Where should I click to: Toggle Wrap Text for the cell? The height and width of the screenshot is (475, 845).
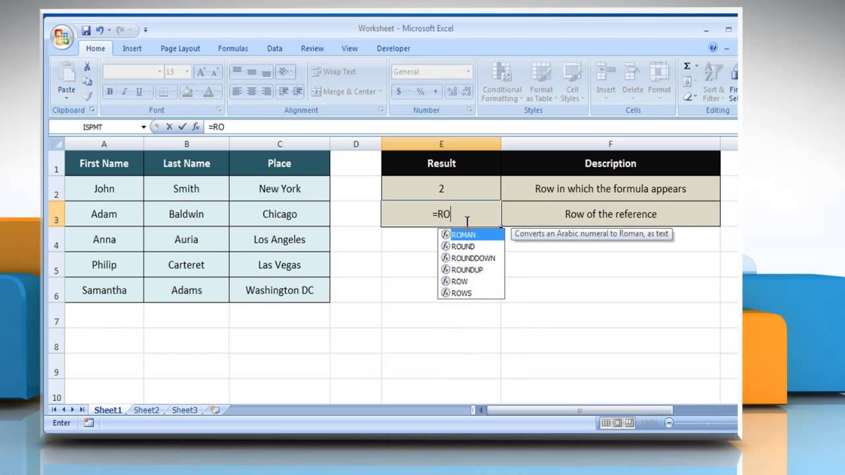(334, 72)
